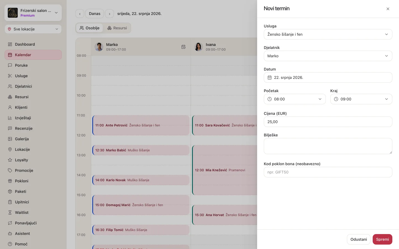Image resolution: width=399 pixels, height=249 pixels.
Task: Click the Djelatnici people icon
Action: tap(10, 86)
